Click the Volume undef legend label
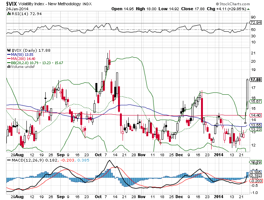Viewport: 264px width, 200px height. click(23, 67)
